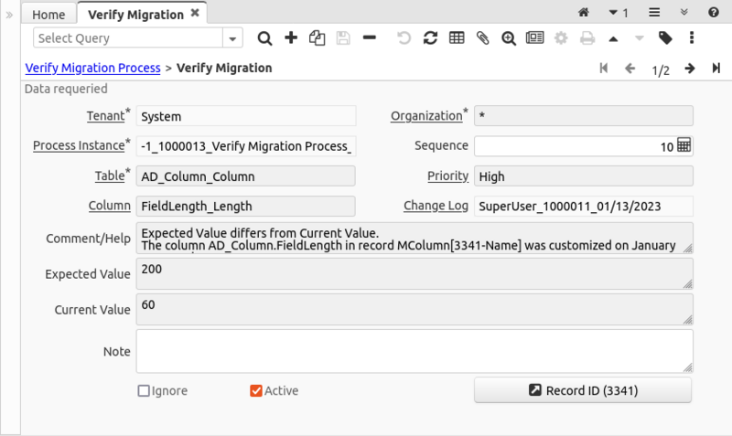Open the Report toolbar icon
This screenshot has width=732, height=436.
(x=534, y=38)
